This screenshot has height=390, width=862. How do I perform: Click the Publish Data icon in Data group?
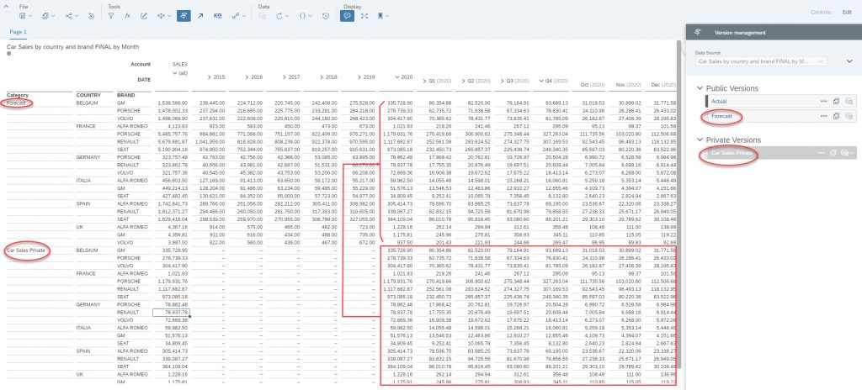pos(263,16)
